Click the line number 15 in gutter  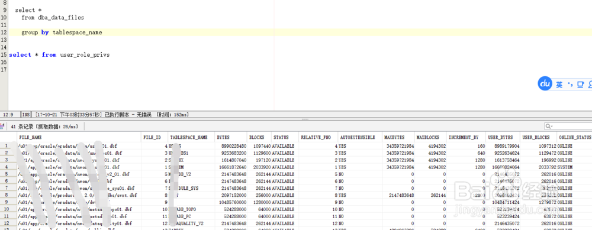[4, 54]
